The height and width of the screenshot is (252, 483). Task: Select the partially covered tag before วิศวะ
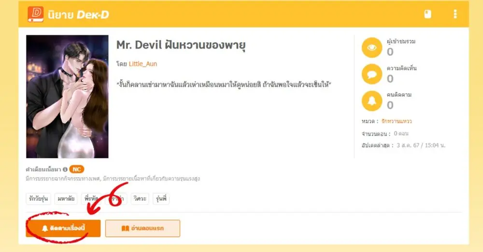click(x=116, y=199)
